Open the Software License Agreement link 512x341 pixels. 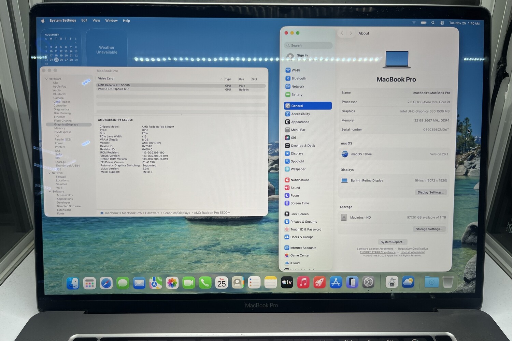[x=375, y=249]
